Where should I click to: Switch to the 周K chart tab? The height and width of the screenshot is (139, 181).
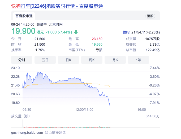pyautogui.click(x=92, y=60)
